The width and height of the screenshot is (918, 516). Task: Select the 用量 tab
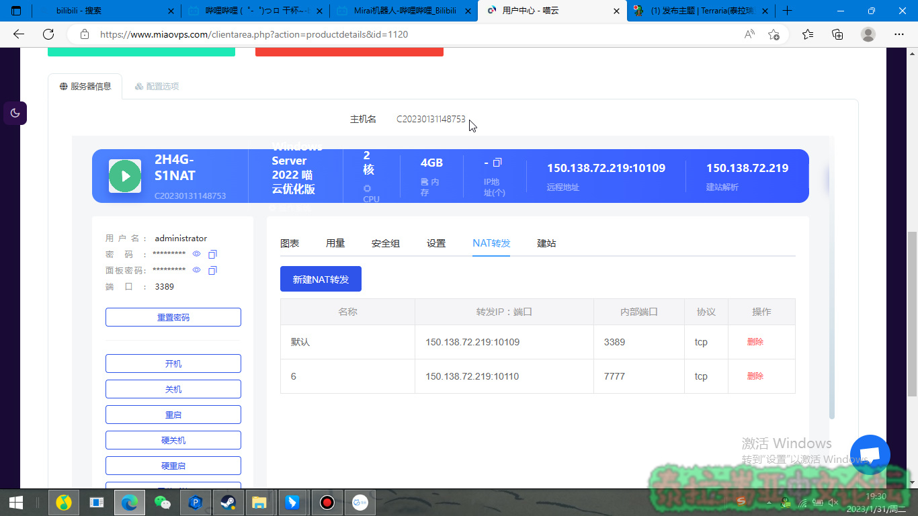coord(335,243)
